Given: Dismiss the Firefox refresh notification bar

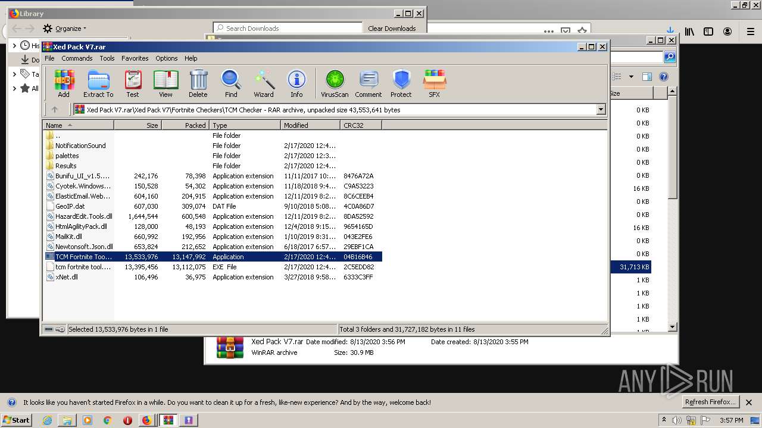Looking at the screenshot, I should click(x=749, y=402).
